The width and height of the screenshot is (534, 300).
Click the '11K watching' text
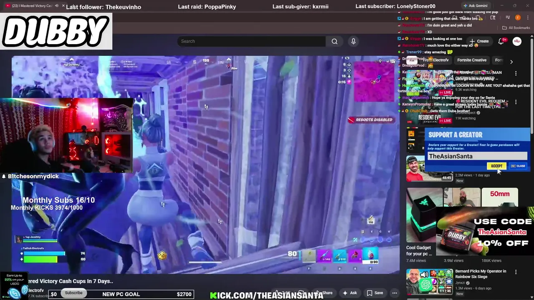point(466,118)
